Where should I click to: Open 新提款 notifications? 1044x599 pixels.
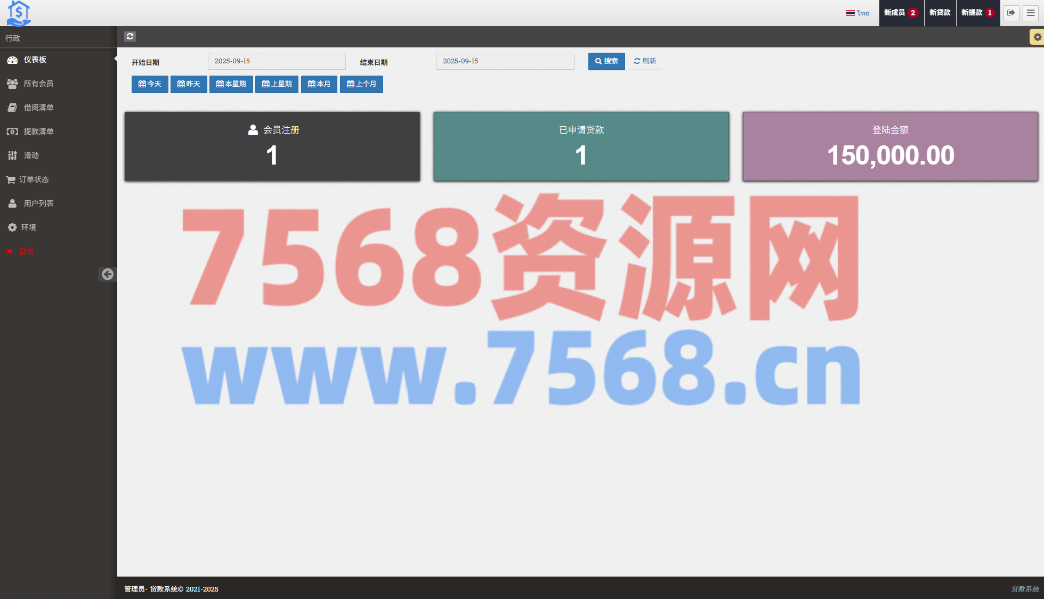click(x=977, y=13)
